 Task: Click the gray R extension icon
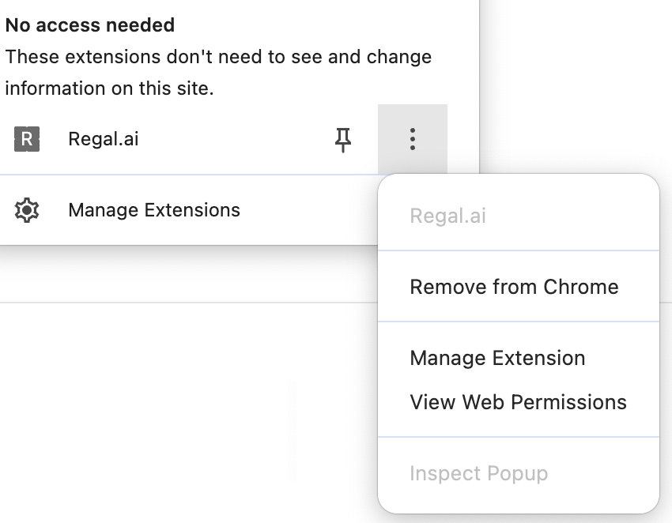click(27, 139)
